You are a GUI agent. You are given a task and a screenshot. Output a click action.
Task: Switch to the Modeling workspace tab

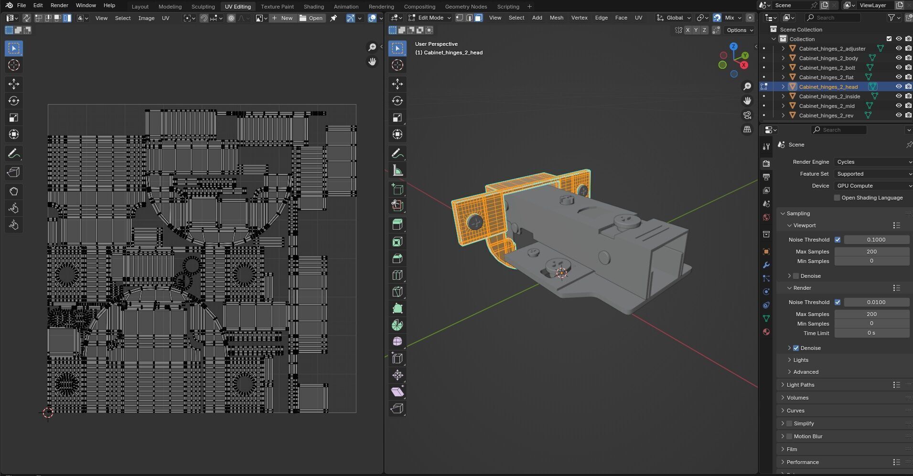pyautogui.click(x=170, y=7)
